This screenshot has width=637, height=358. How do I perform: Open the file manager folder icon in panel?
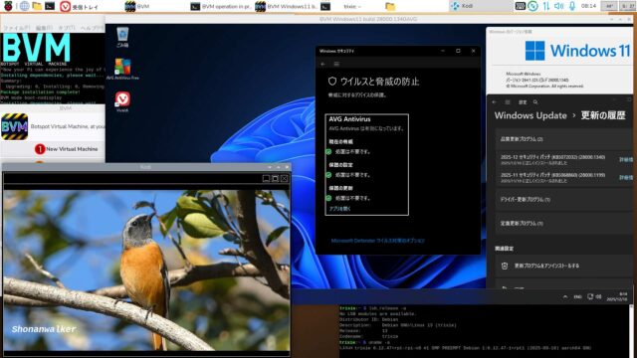click(x=37, y=6)
